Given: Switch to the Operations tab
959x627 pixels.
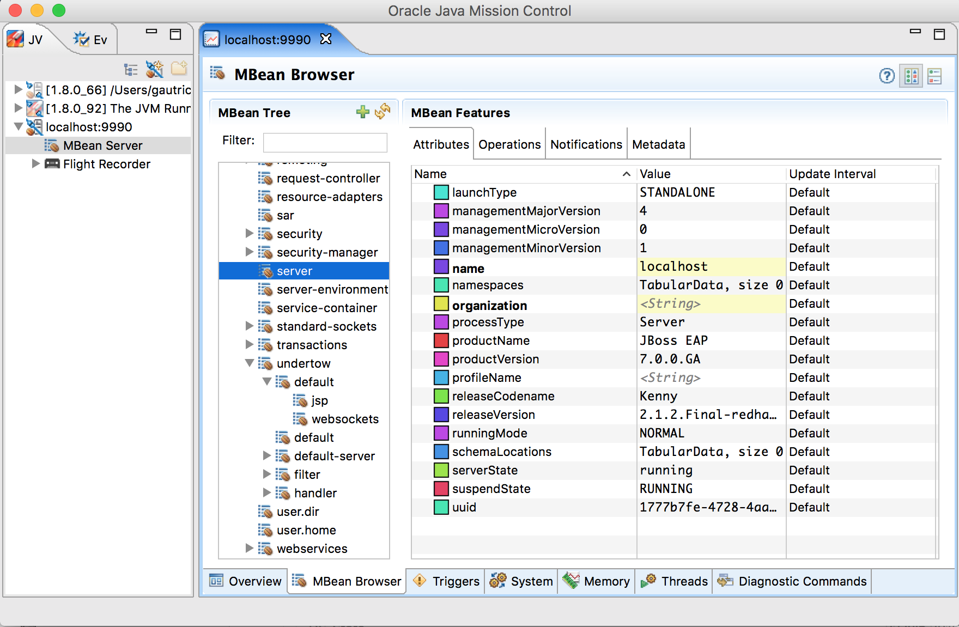Looking at the screenshot, I should point(509,144).
